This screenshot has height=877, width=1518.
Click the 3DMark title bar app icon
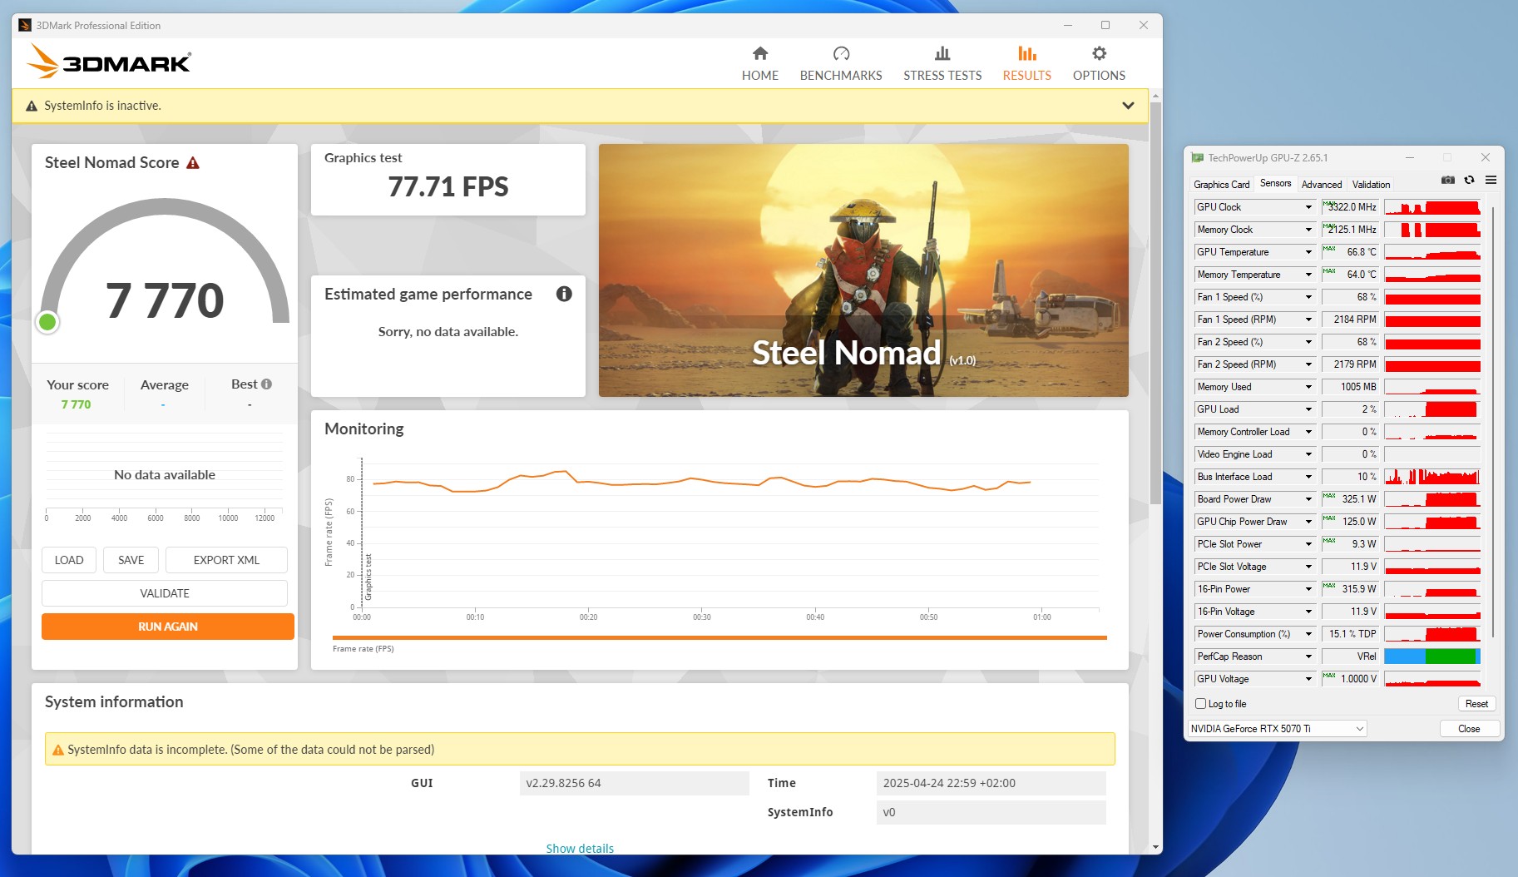25,26
